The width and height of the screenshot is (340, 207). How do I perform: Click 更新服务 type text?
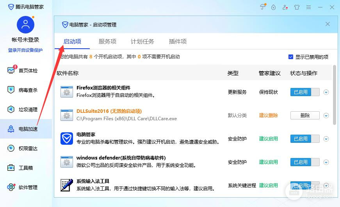[237, 92]
